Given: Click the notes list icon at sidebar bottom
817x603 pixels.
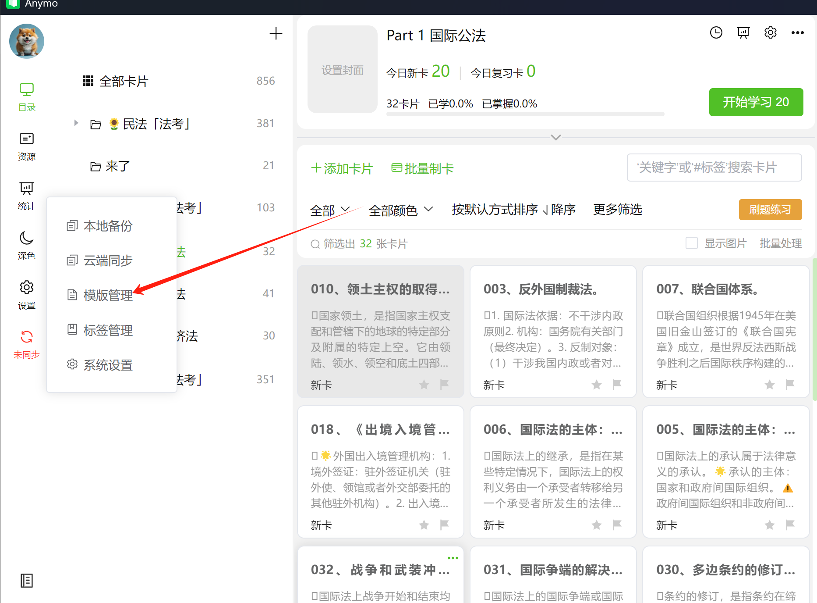Looking at the screenshot, I should [x=27, y=581].
